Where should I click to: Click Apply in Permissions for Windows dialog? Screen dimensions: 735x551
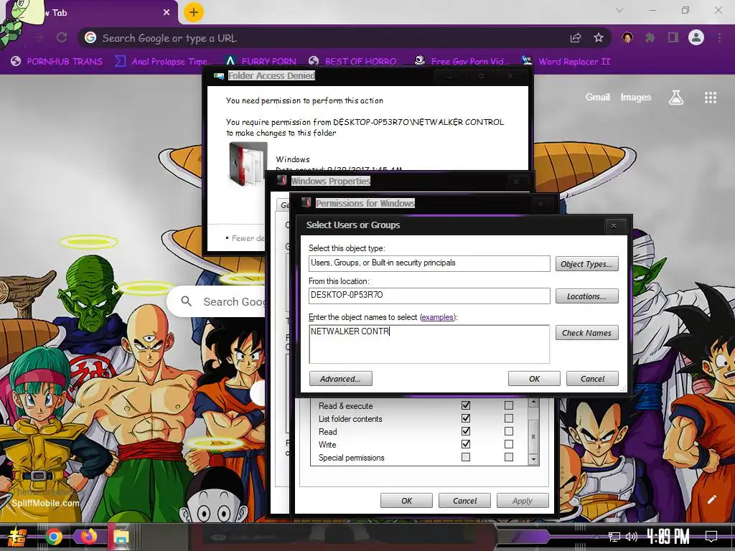(x=523, y=500)
